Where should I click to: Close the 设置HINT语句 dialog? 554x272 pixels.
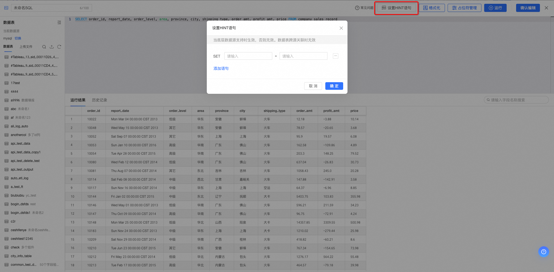(x=341, y=28)
